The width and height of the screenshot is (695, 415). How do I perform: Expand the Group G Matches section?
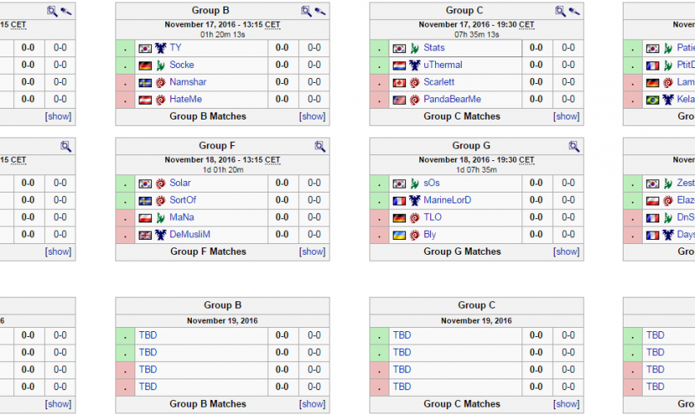pyautogui.click(x=567, y=251)
